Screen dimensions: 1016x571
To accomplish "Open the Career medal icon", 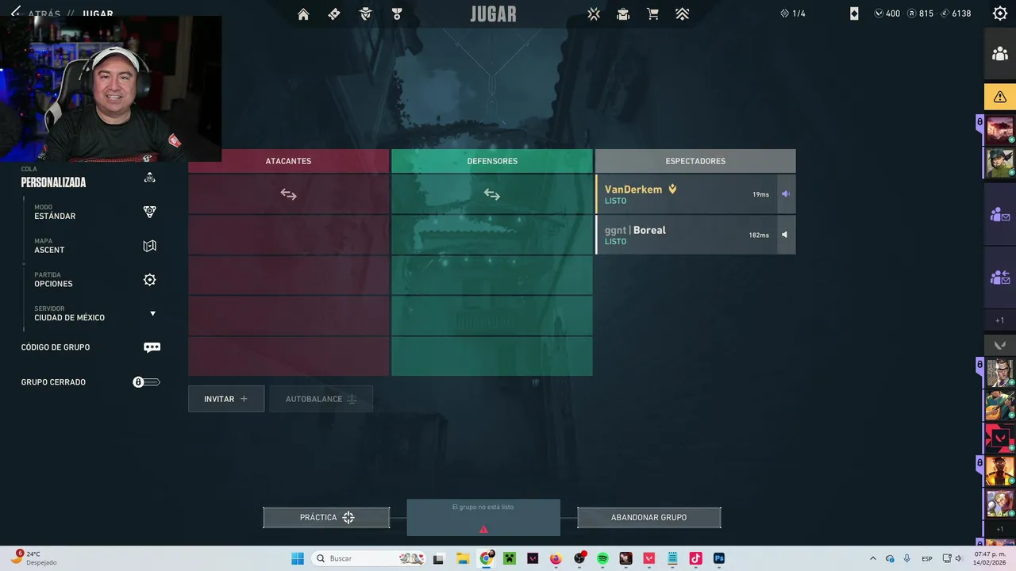I will [x=397, y=14].
